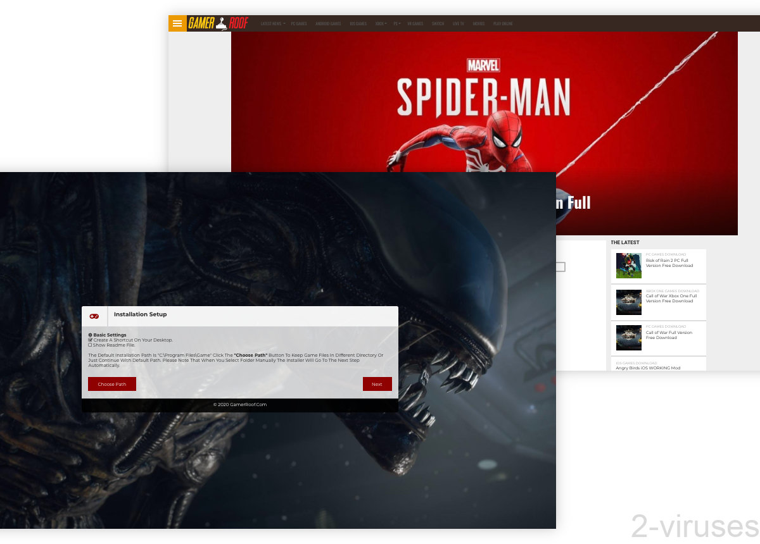Open Risk of Rain 2 PC Full Version link
The height and width of the screenshot is (544, 760).
coord(669,263)
